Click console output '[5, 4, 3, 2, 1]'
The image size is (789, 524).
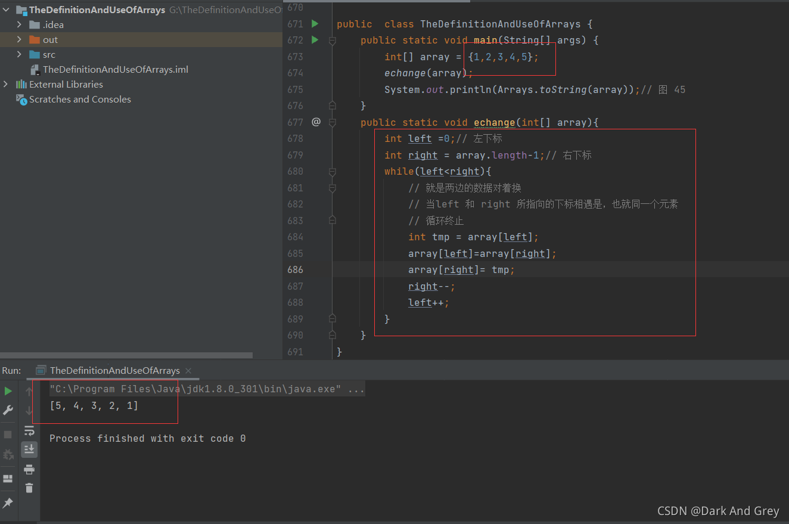tap(94, 406)
